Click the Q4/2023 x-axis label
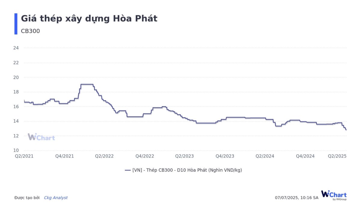Screen dimensions: 361x209 225,156
